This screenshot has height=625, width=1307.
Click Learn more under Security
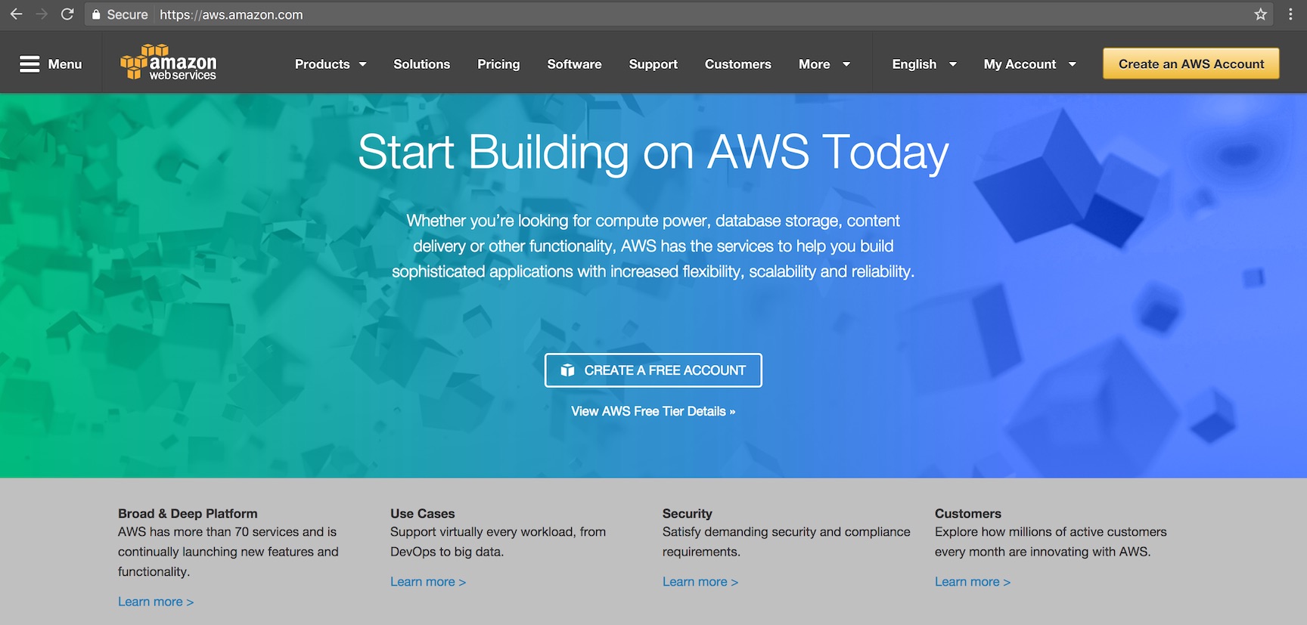pyautogui.click(x=700, y=581)
